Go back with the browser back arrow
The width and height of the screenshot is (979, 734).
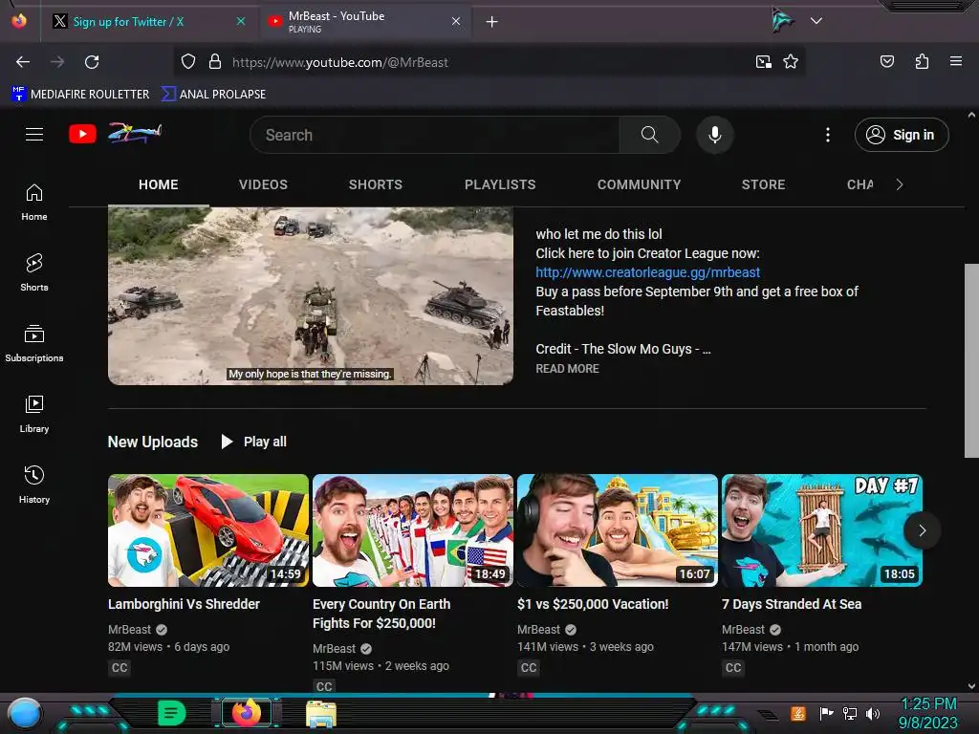pyautogui.click(x=23, y=62)
